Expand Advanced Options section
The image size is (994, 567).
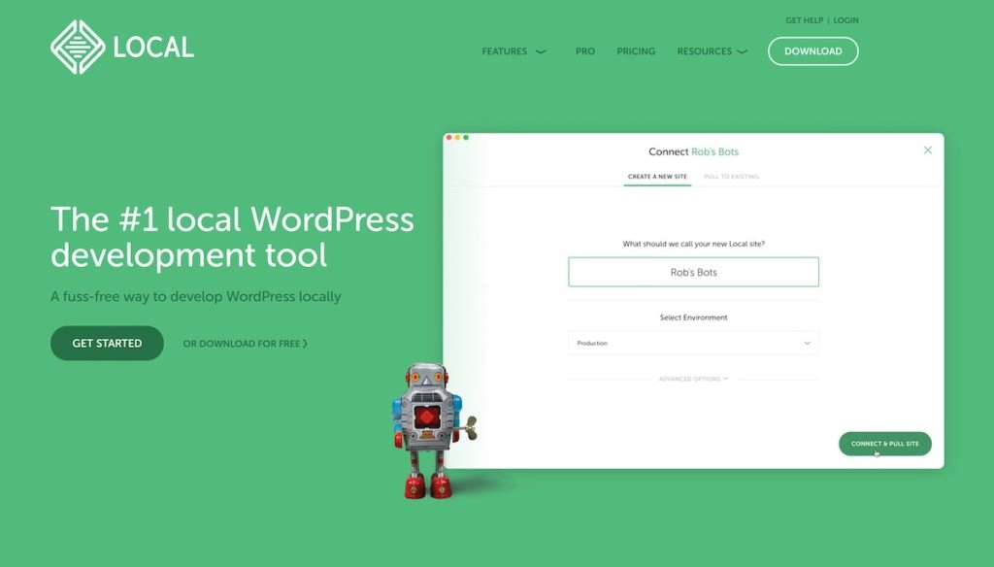pyautogui.click(x=693, y=379)
